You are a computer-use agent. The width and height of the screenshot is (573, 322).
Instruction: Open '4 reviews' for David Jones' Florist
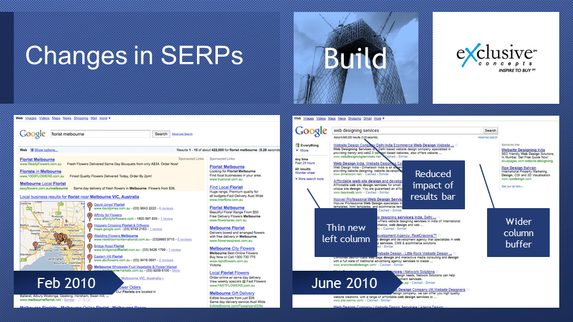tap(166, 209)
